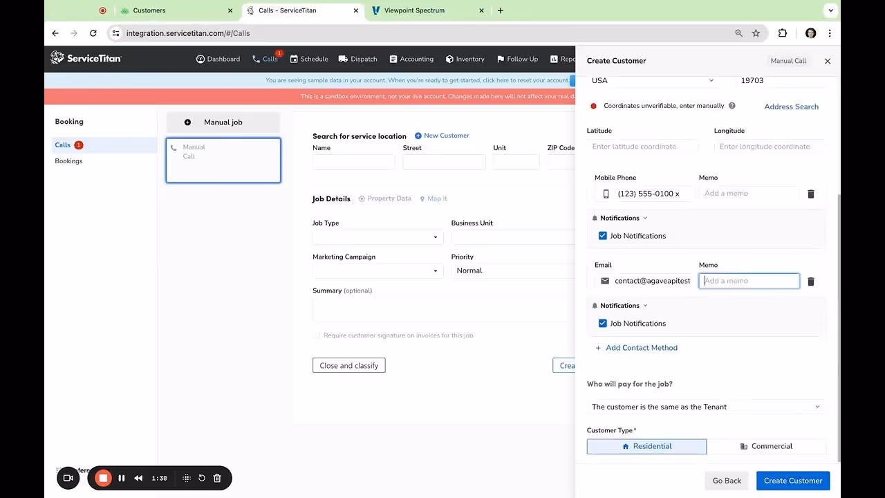Delete the Mobile Phone contact row
The image size is (885, 498).
[x=811, y=194]
